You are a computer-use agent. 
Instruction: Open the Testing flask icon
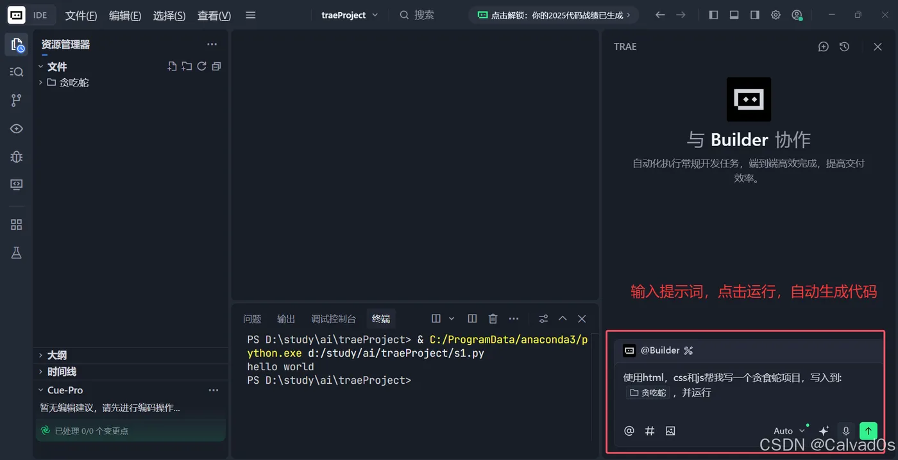[x=17, y=252]
